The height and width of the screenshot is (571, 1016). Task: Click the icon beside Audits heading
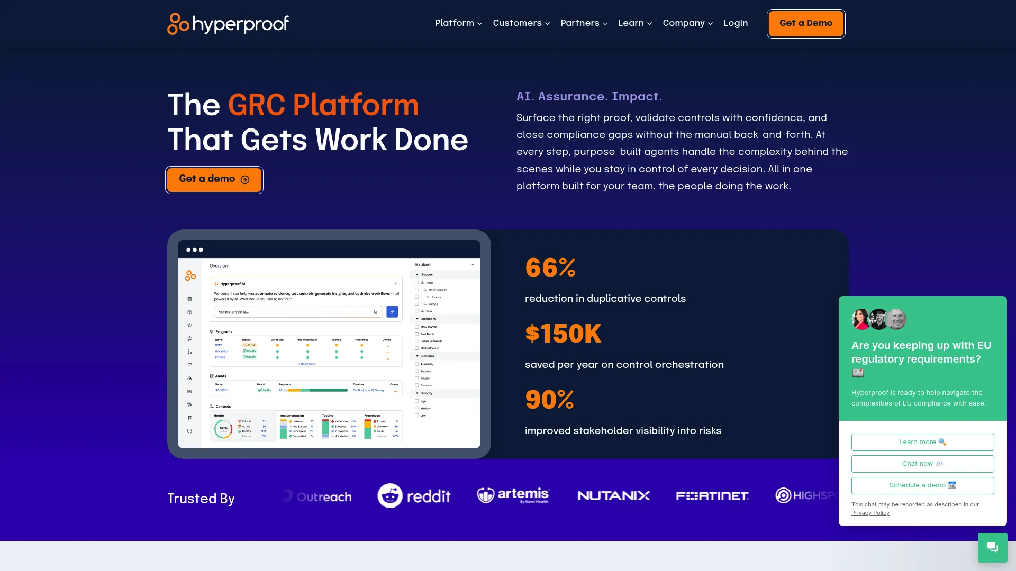(212, 376)
